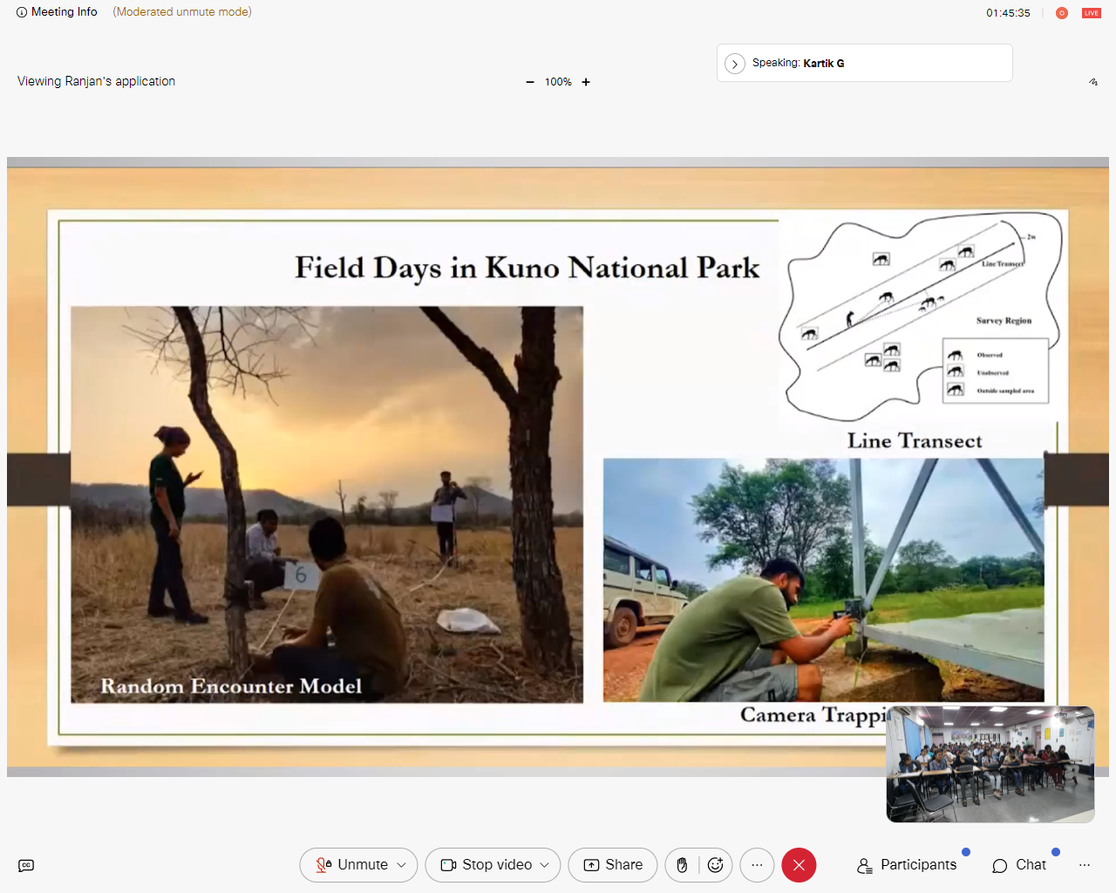Viewport: 1116px width, 893px height.
Task: Stop video camera
Action: pyautogui.click(x=487, y=865)
